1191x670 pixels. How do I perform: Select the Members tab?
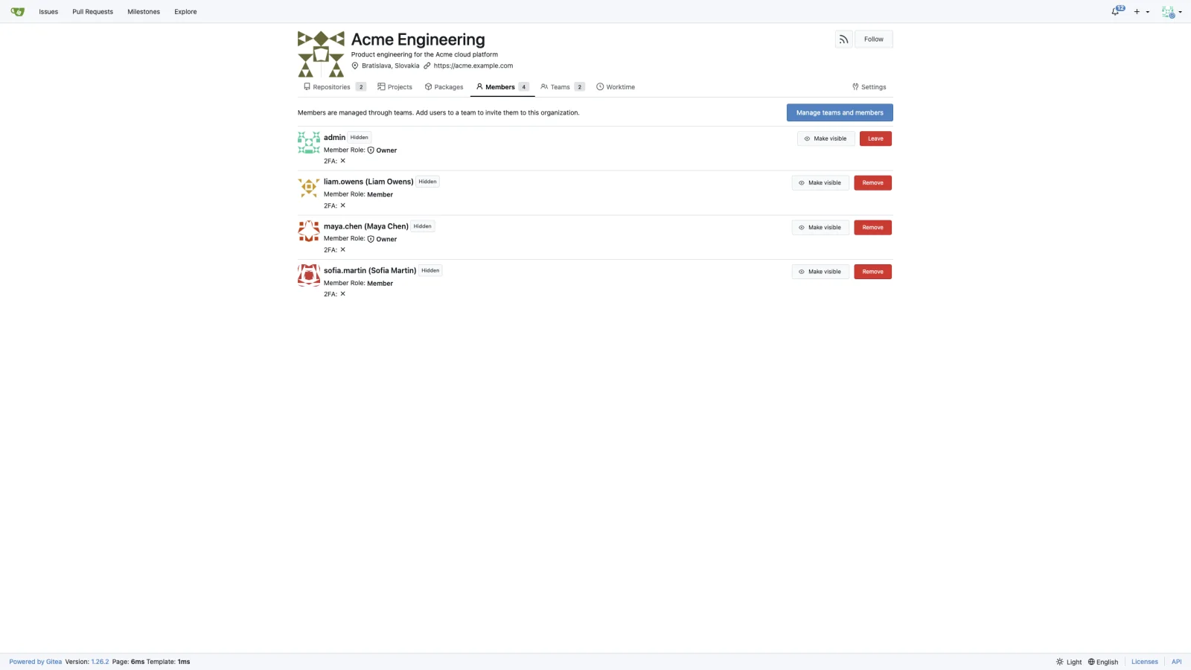502,87
